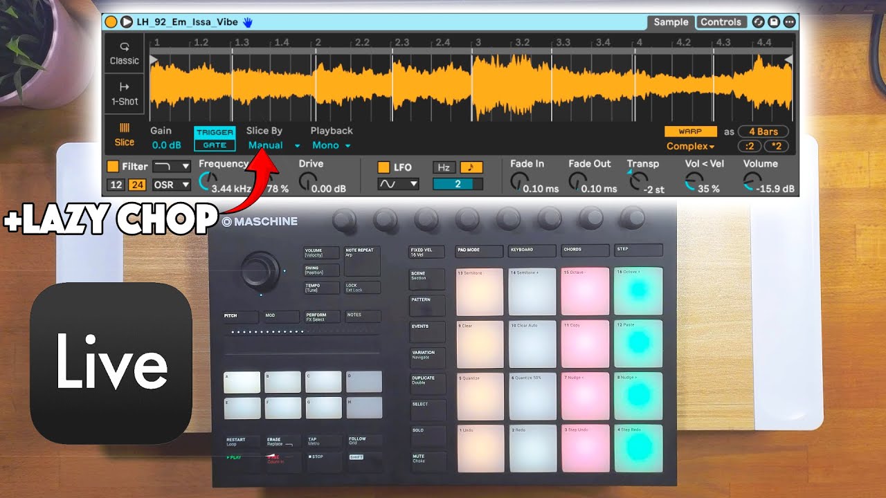Click the hot-swap preset arrows icon
886x498 pixels.
pyautogui.click(x=758, y=22)
